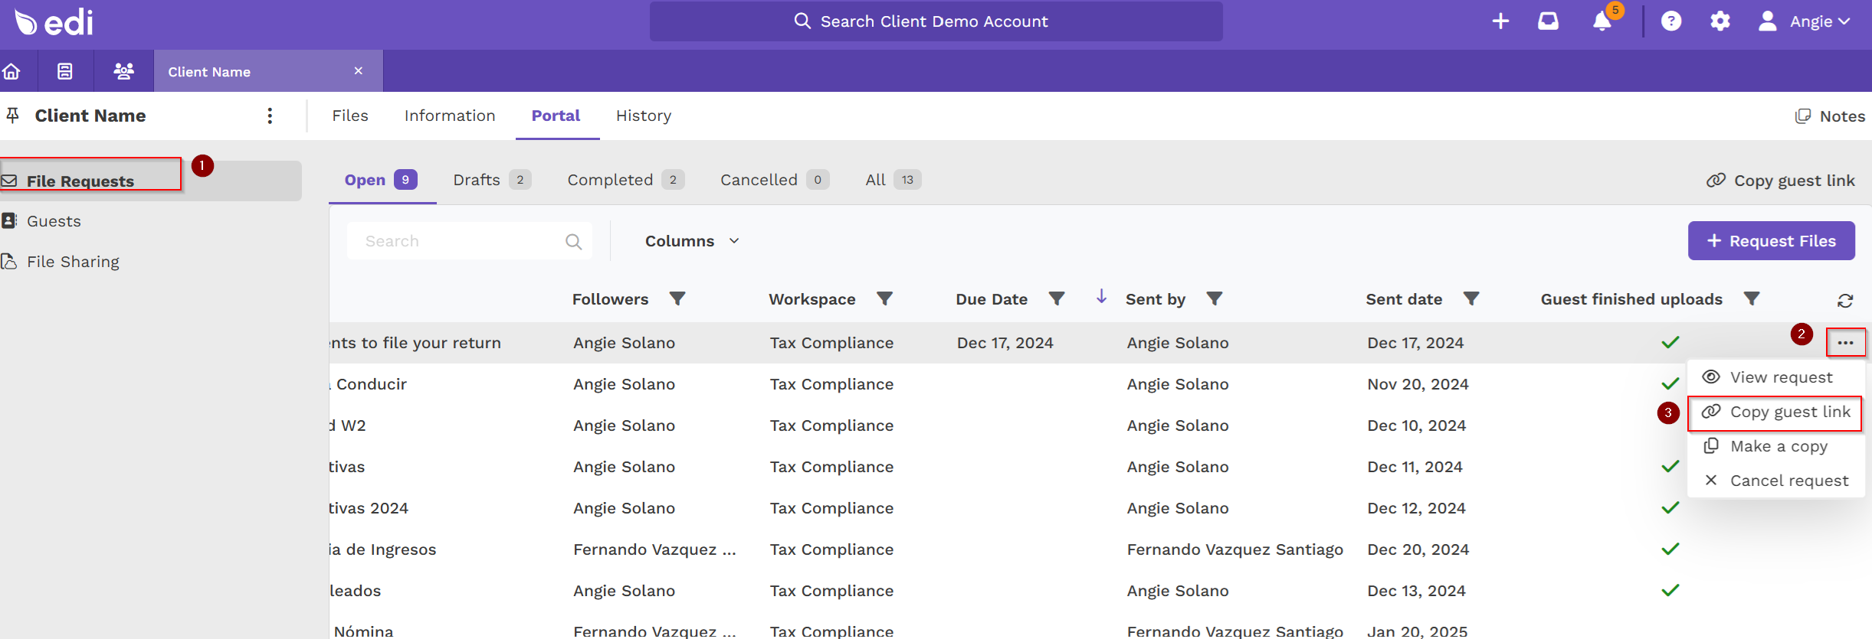Filter the Followers column

[x=677, y=298]
